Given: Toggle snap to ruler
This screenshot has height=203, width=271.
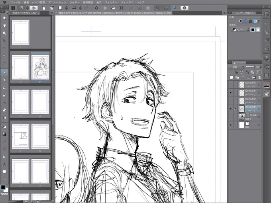Looking at the screenshot, I should pyautogui.click(x=158, y=8).
